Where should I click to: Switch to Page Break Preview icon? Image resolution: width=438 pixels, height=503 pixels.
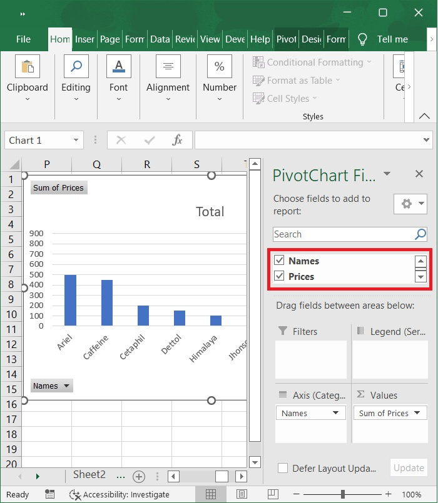coord(273,494)
